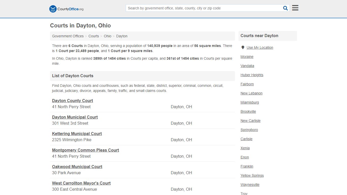347x195 pixels.
Task: Open West Carrollton Mayor's Court listing
Action: click(81, 183)
